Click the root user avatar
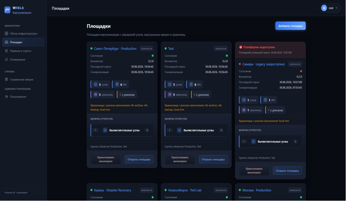Screen dimensions: 346x201 click(324, 8)
